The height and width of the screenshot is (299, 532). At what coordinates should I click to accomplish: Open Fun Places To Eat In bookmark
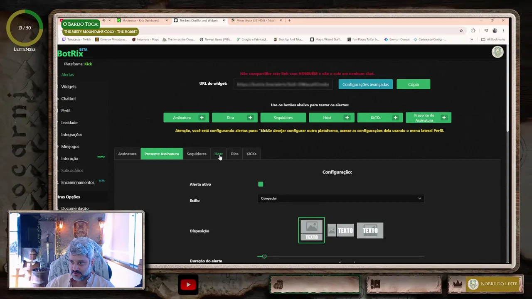[x=363, y=39]
